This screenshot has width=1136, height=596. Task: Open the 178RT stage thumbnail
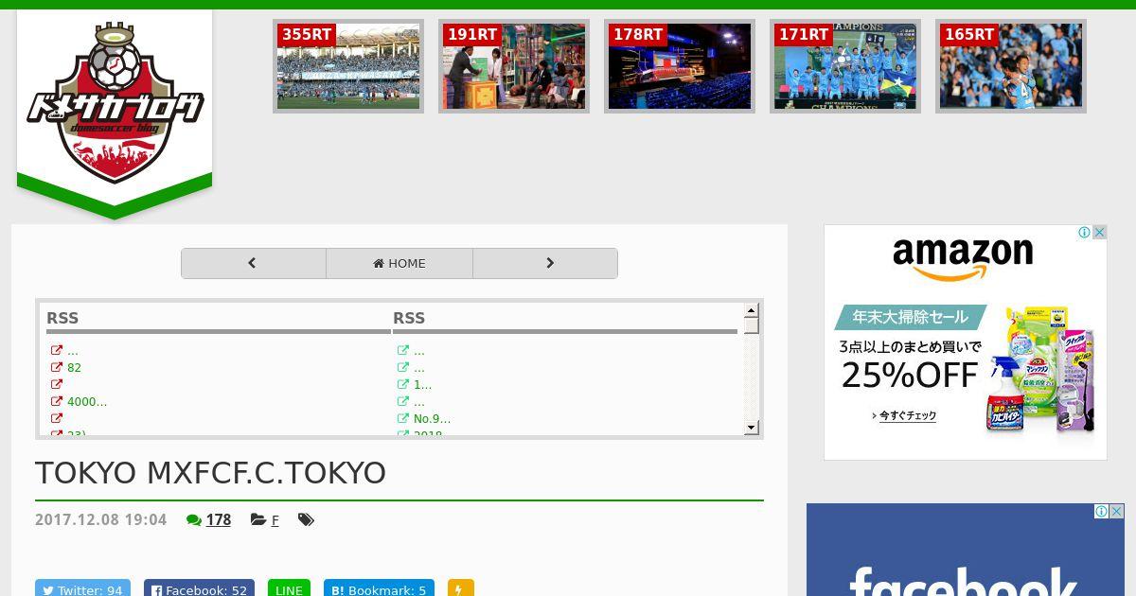tap(680, 66)
